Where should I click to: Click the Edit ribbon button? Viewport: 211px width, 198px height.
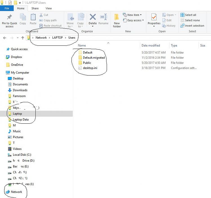[167, 20]
